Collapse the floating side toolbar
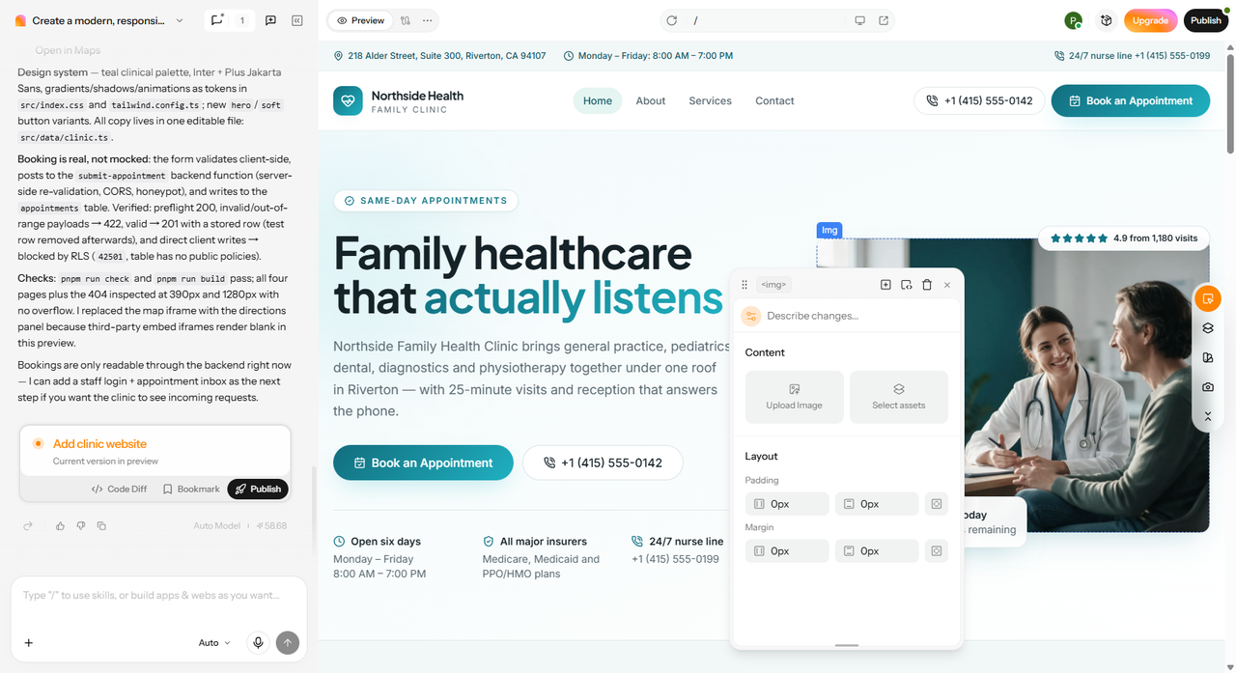Screen dimensions: 1236x673 [1208, 416]
